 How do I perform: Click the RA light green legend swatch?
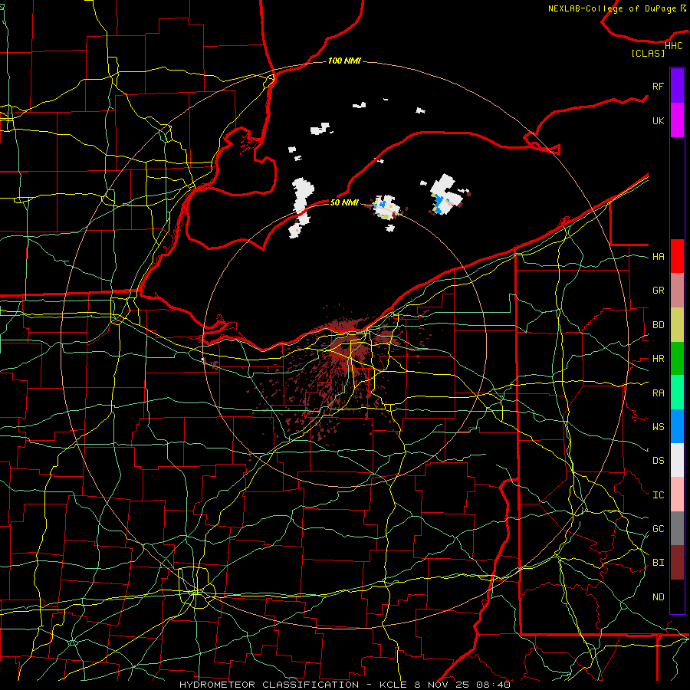point(677,392)
